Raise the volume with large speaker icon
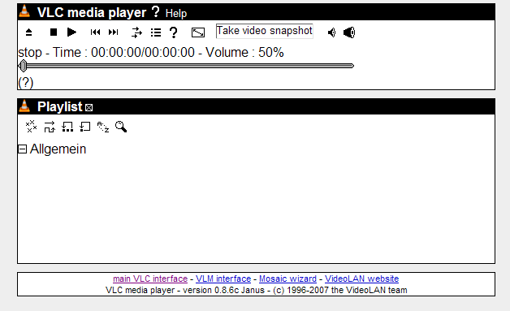The image size is (510, 311). click(349, 32)
